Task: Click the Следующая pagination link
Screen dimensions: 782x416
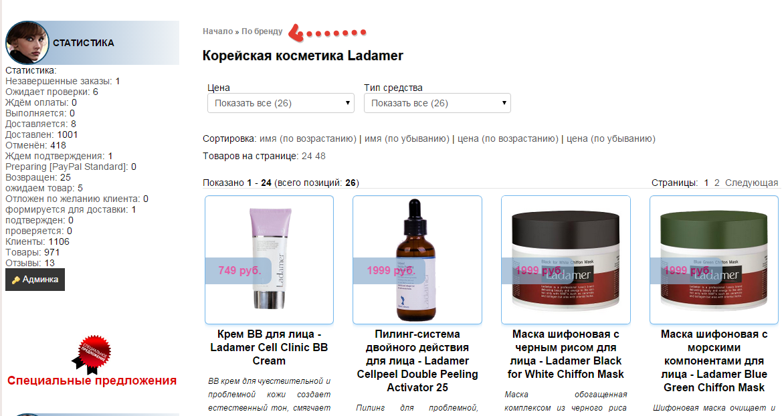Action: point(751,183)
